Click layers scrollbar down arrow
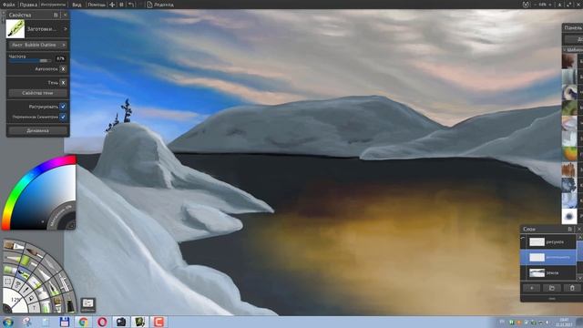 [x=579, y=278]
